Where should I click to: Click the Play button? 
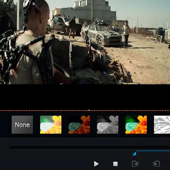pos(96,164)
